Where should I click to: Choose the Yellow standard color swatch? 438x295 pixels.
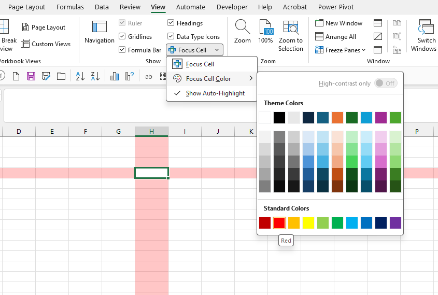308,223
